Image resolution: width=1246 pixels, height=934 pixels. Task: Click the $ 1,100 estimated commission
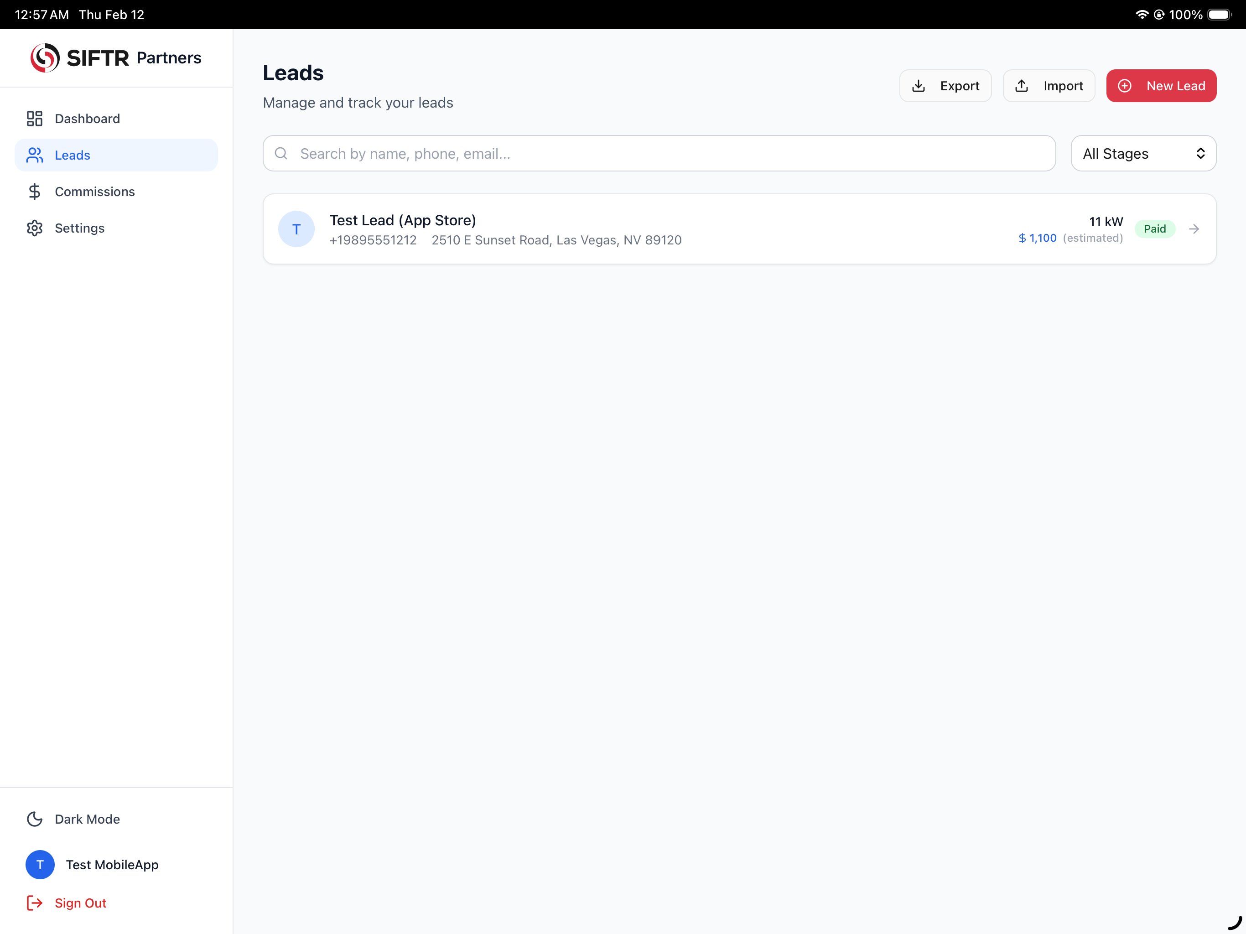[x=1037, y=238]
